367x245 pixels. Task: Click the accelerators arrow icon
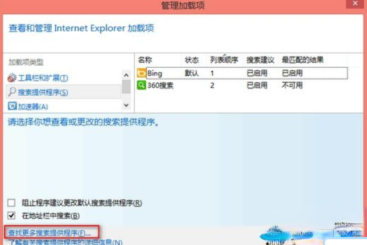(12, 106)
